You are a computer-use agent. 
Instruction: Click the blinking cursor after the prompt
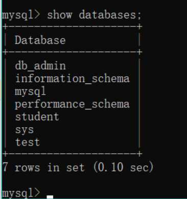tap(50, 197)
